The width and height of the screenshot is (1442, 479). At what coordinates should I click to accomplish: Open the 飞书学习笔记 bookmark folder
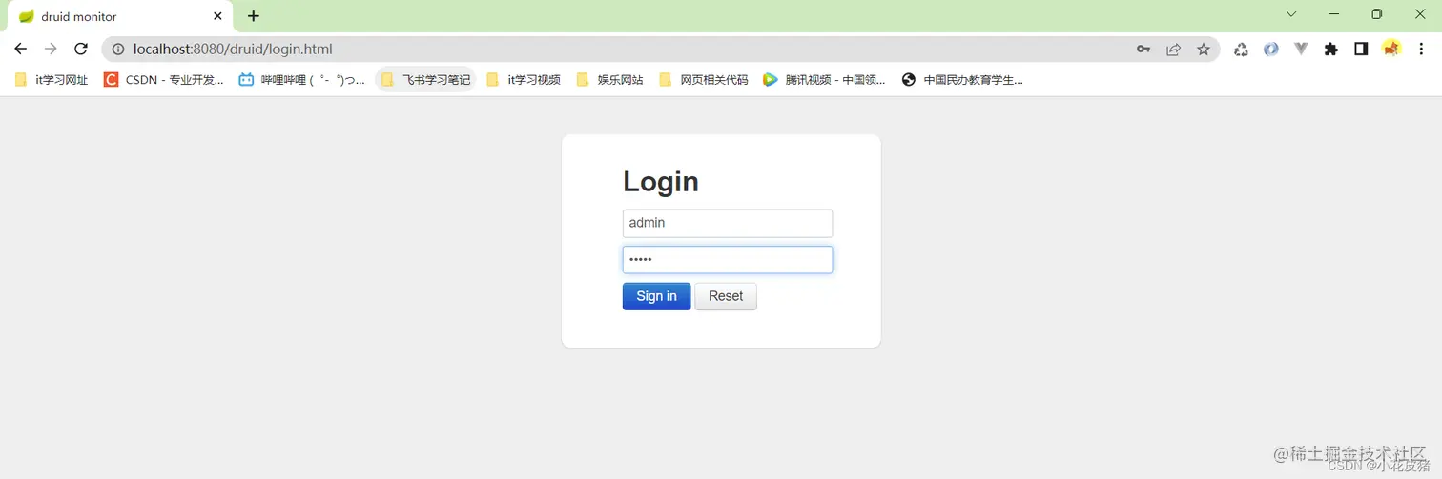click(425, 80)
